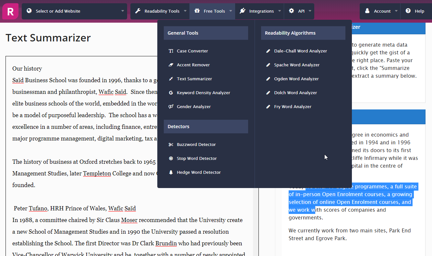Click the Case Converter text-size icon

coord(171,51)
